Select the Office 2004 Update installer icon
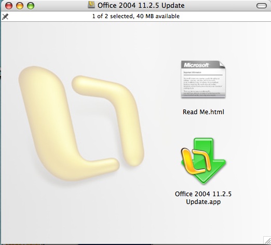 pos(204,161)
